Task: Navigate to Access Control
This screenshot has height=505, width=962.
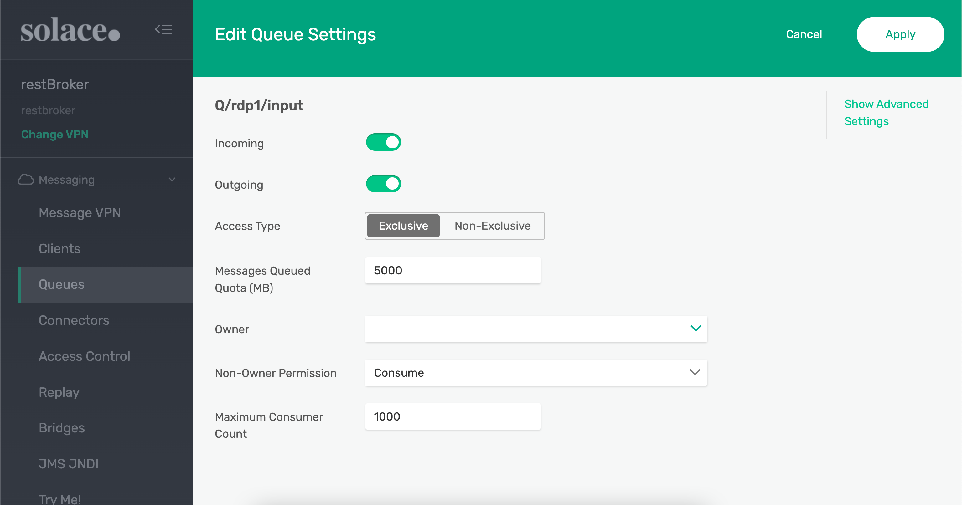Action: point(85,356)
